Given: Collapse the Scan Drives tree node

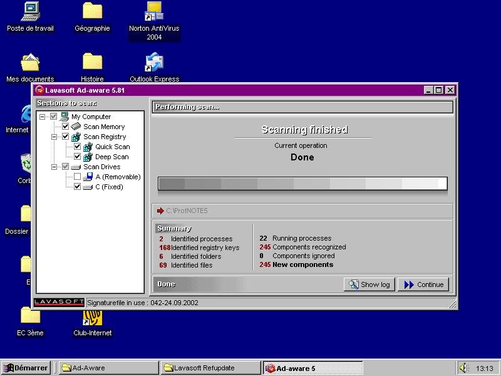Looking at the screenshot, I should (x=54, y=167).
